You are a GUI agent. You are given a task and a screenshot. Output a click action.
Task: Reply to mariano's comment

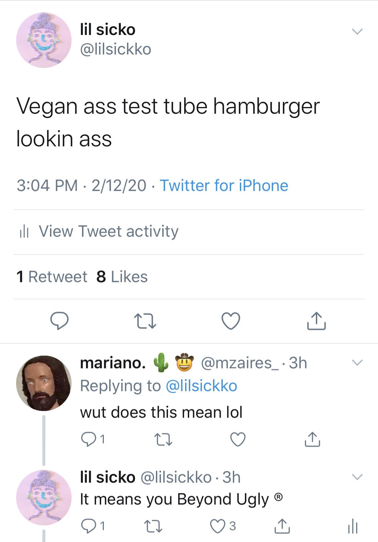click(88, 439)
